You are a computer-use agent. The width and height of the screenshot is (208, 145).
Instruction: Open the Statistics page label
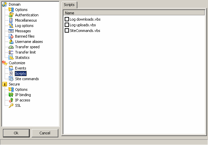(x=22, y=58)
